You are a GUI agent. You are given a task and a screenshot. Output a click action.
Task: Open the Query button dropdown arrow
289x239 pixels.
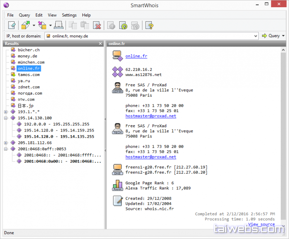click(283, 36)
